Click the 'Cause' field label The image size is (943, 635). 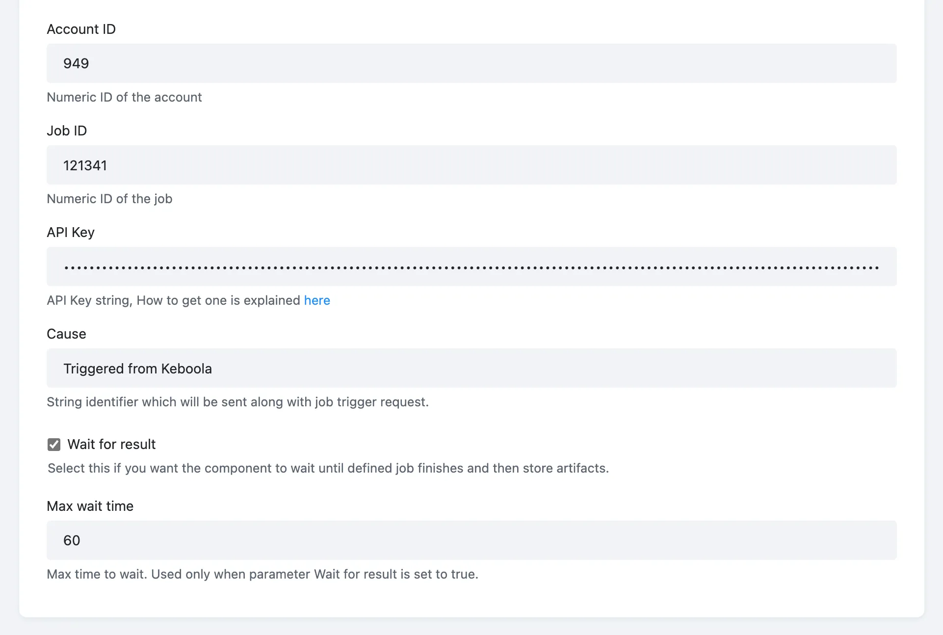pyautogui.click(x=66, y=334)
